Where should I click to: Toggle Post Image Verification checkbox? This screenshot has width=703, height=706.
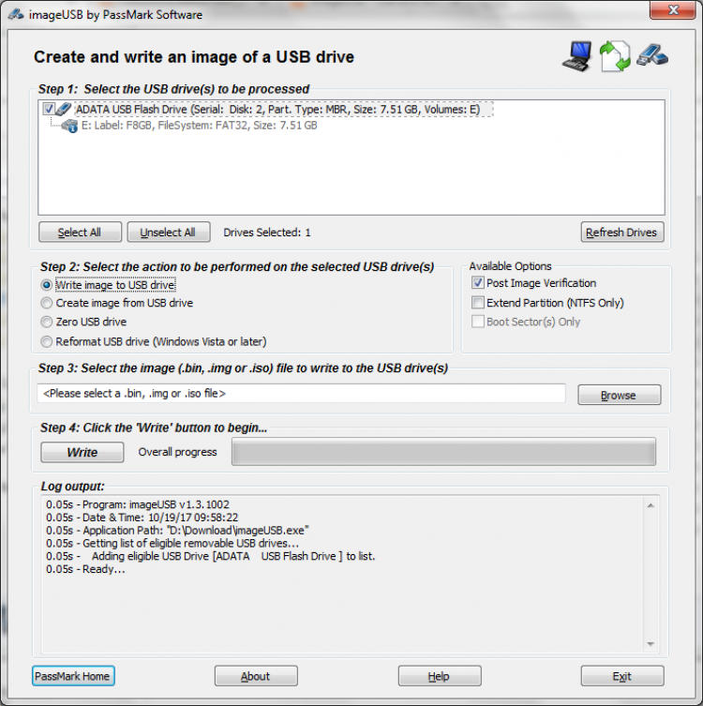point(477,283)
